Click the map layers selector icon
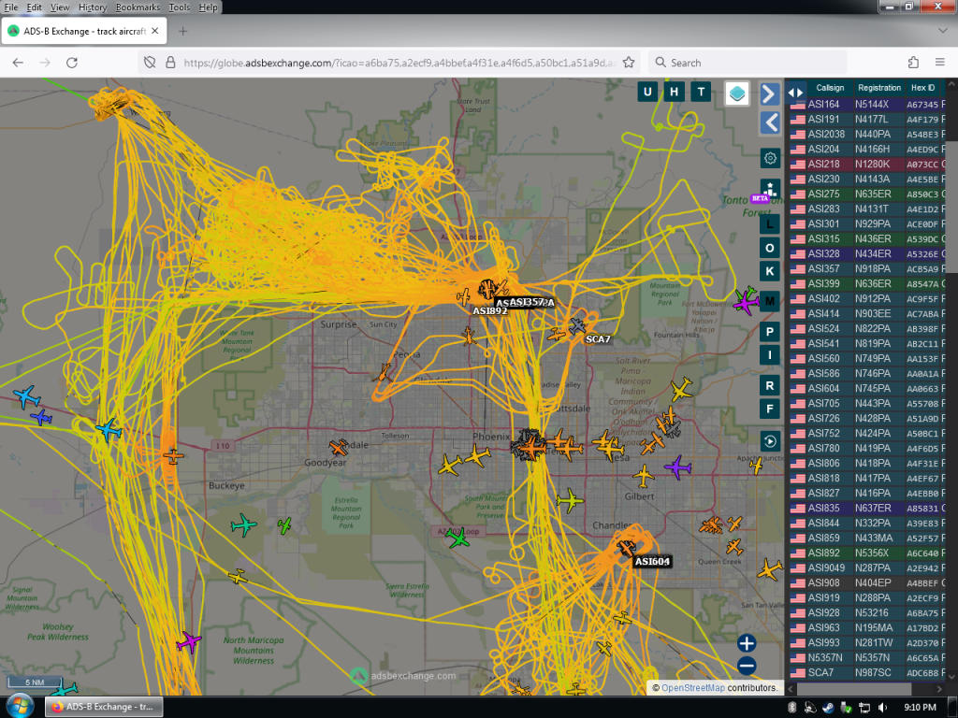958x718 pixels. click(737, 93)
